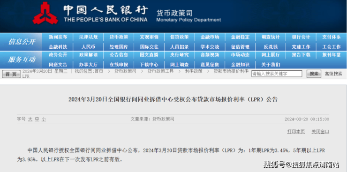Click the 首页 home button
This screenshot has height=172, width=347.
click(x=11, y=74)
